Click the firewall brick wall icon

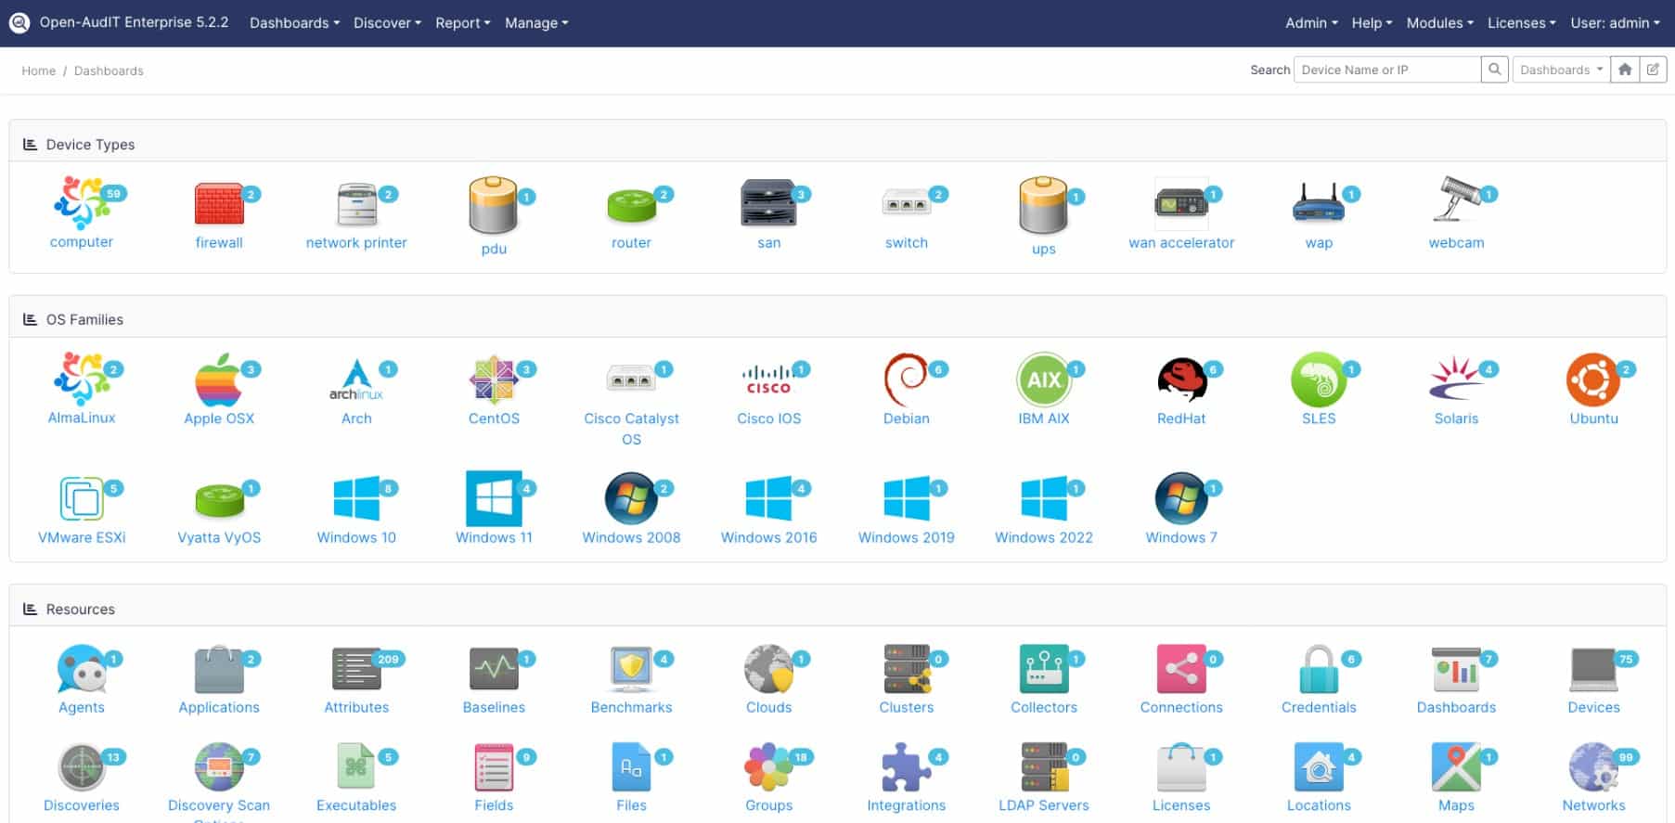[x=219, y=203]
